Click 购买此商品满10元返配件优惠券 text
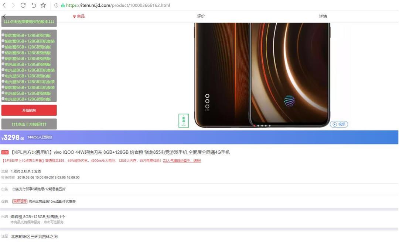This screenshot has height=244, width=399. (52, 201)
